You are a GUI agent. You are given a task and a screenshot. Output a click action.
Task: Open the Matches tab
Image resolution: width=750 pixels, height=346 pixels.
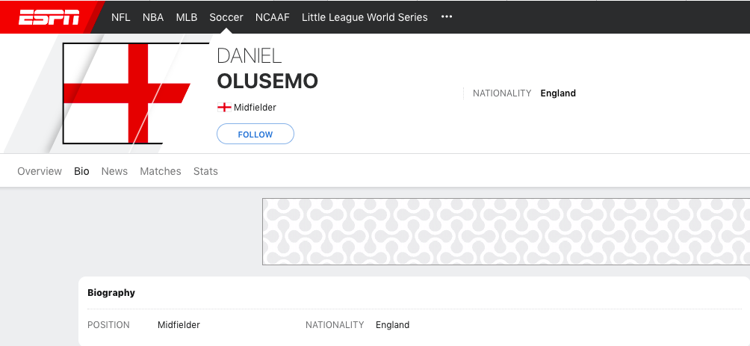click(161, 171)
